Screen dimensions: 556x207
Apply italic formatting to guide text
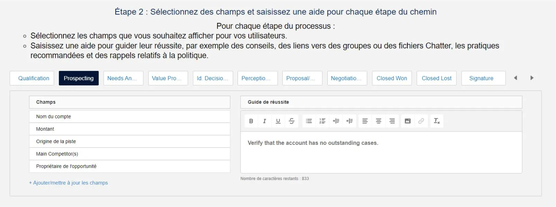click(265, 121)
